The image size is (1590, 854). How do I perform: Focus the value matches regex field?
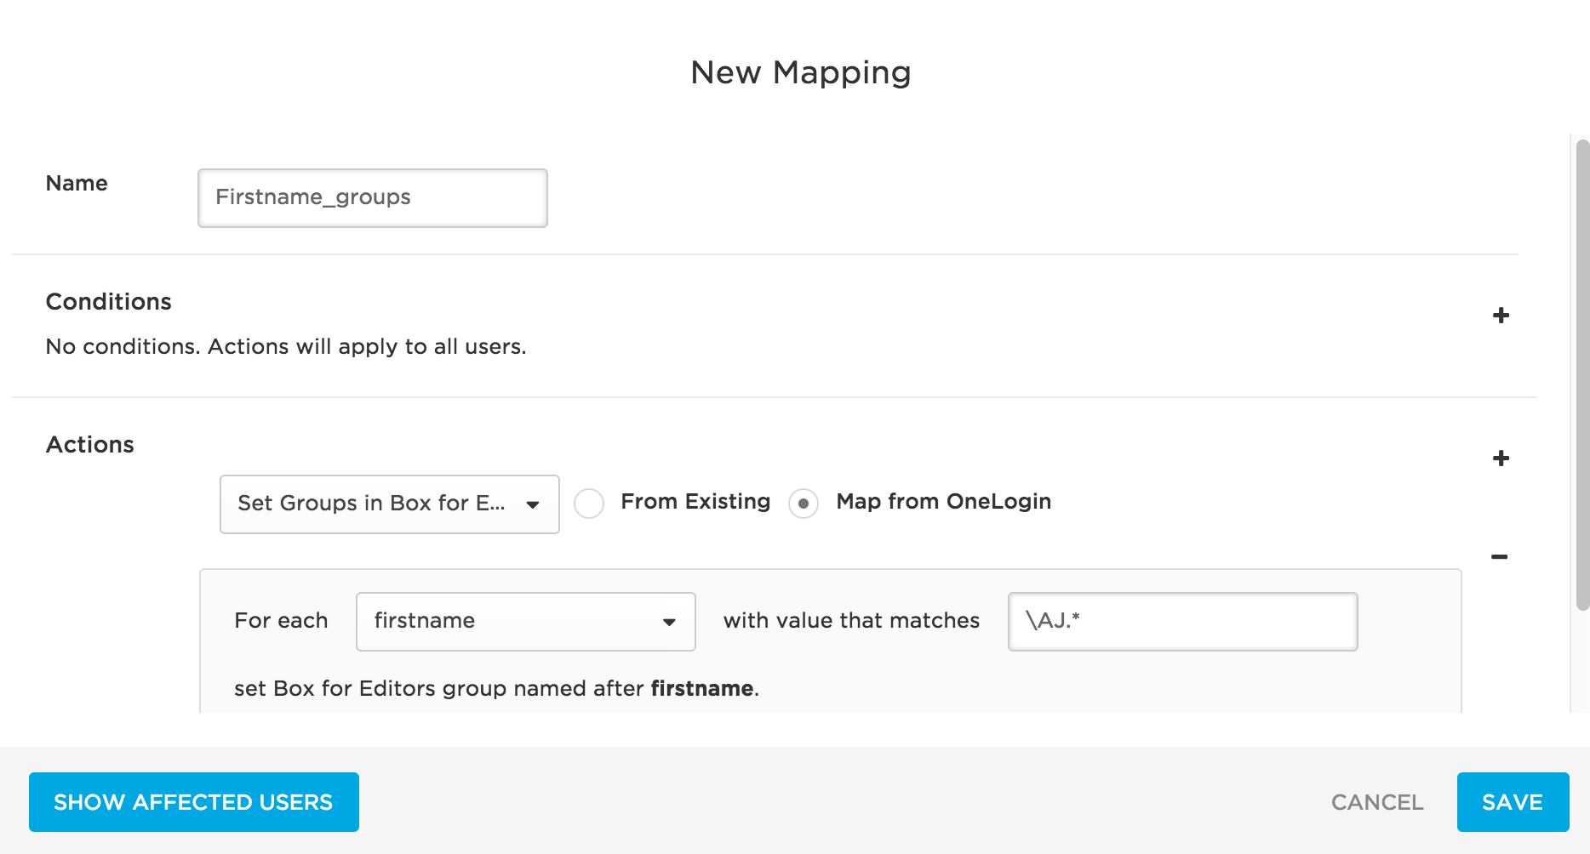coord(1182,621)
